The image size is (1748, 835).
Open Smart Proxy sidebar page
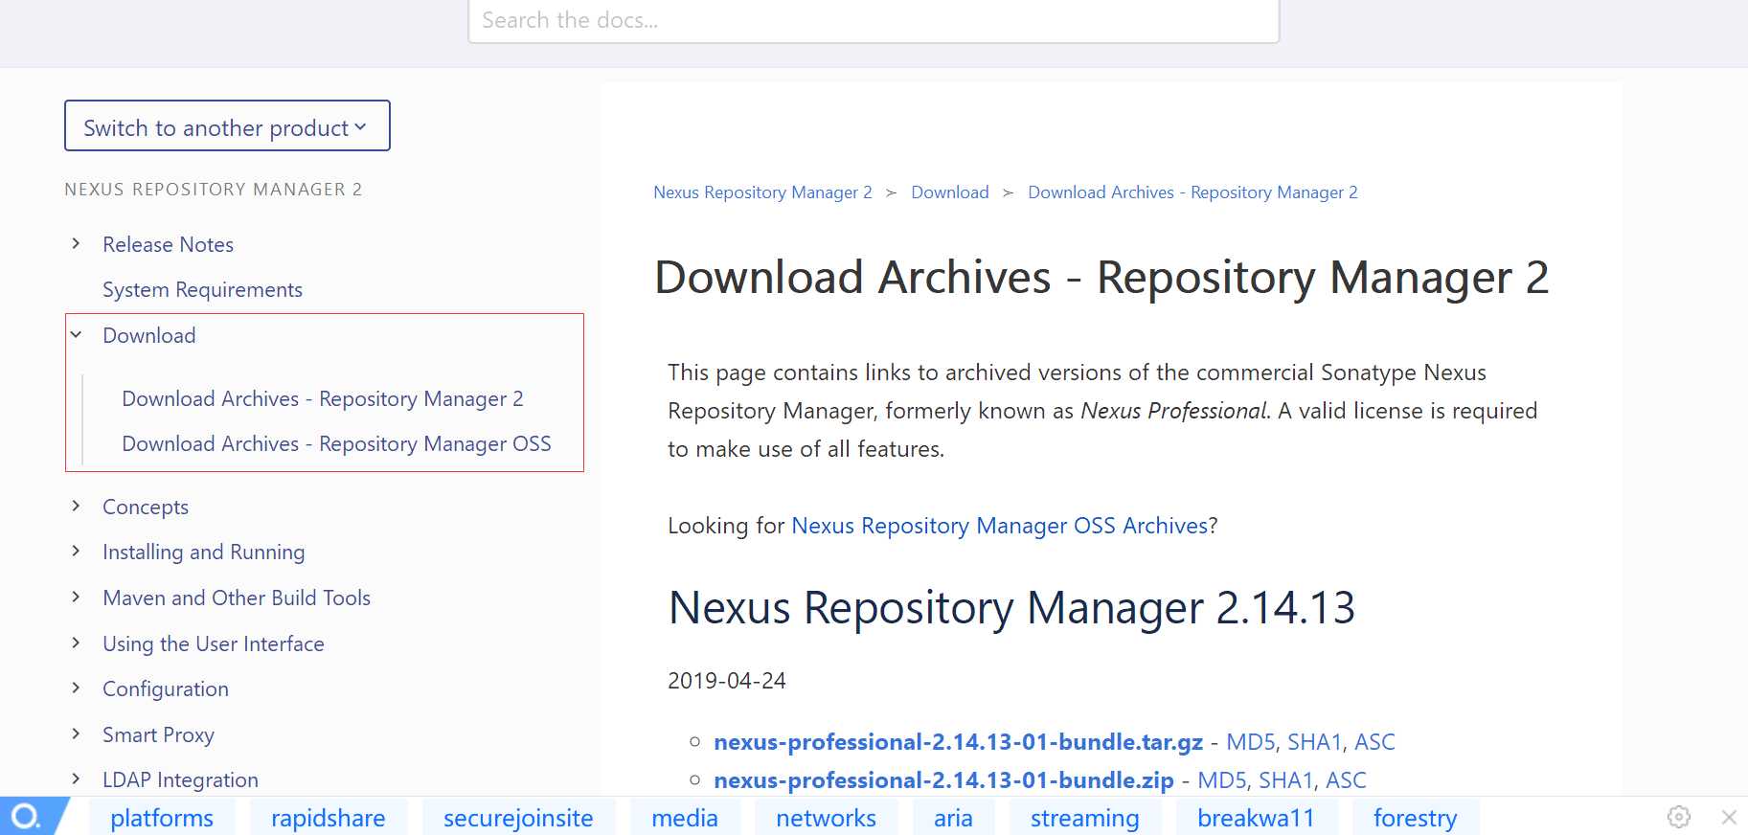tap(158, 734)
